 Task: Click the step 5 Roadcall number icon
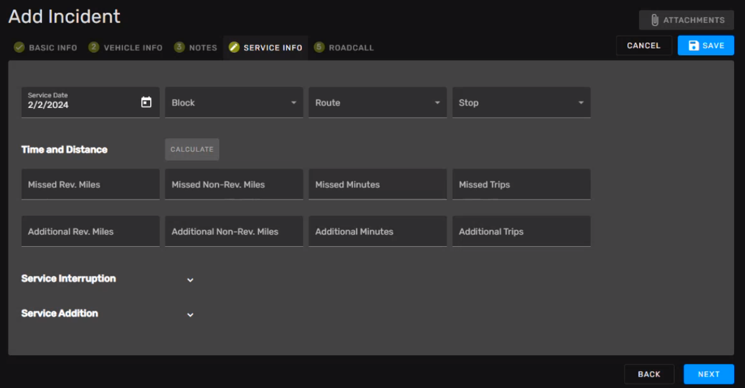[319, 47]
